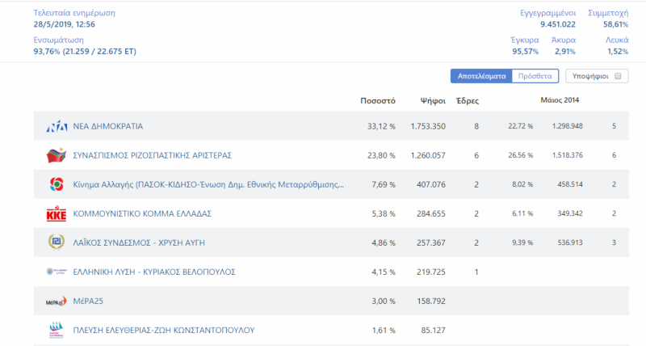Image resolution: width=646 pixels, height=346 pixels.
Task: Click the Εγγεγραμμένοι label
Action: (547, 13)
